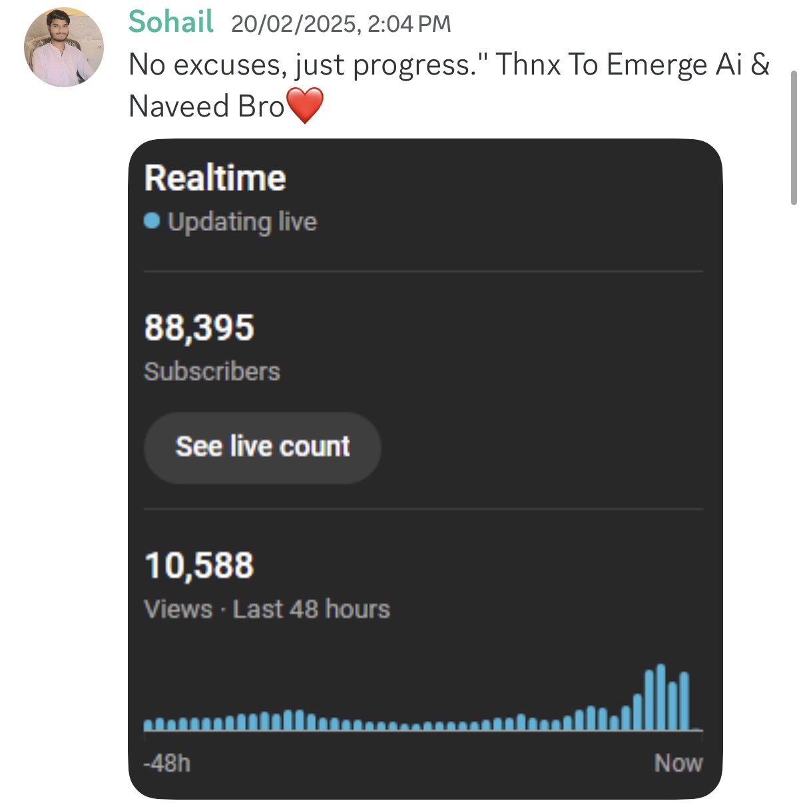Viewport: 803px width, 803px height.
Task: Click the first bar of the views chart
Action: (x=148, y=725)
